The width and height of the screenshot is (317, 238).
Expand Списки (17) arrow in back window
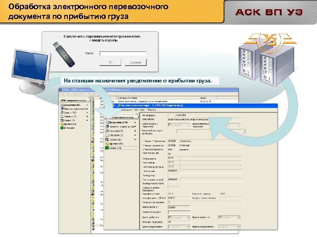pyautogui.click(x=87, y=113)
